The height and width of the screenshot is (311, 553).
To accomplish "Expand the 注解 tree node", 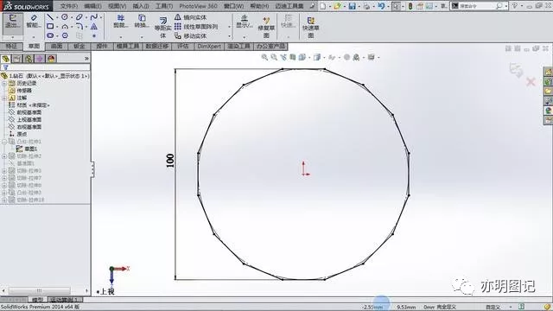I will pos(4,98).
